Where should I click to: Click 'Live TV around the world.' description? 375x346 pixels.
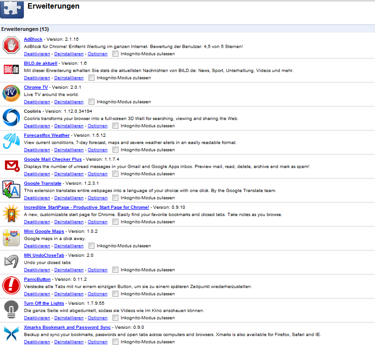(x=52, y=95)
